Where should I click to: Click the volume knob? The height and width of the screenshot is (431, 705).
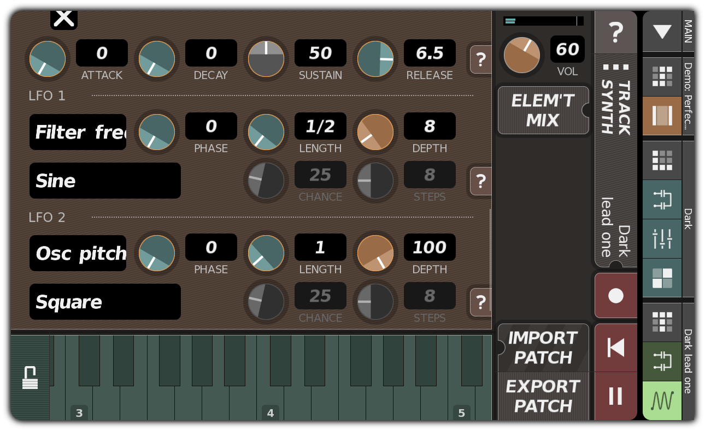(521, 55)
